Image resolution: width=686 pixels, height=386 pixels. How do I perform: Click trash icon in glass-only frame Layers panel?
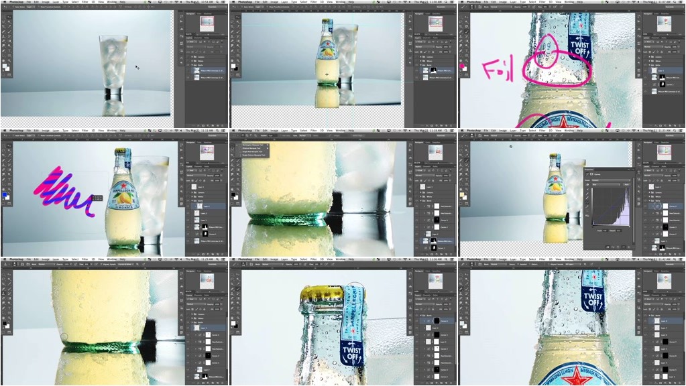[x=222, y=125]
